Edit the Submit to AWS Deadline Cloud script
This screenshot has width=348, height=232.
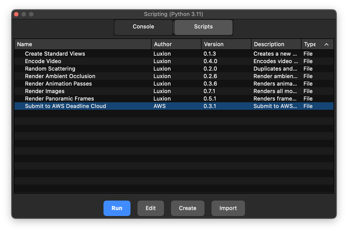(x=150, y=208)
